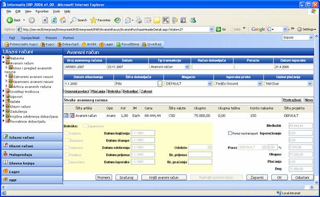The image size is (320, 197).
Task: Click the Print icon in toolbar
Action: coord(139,20)
